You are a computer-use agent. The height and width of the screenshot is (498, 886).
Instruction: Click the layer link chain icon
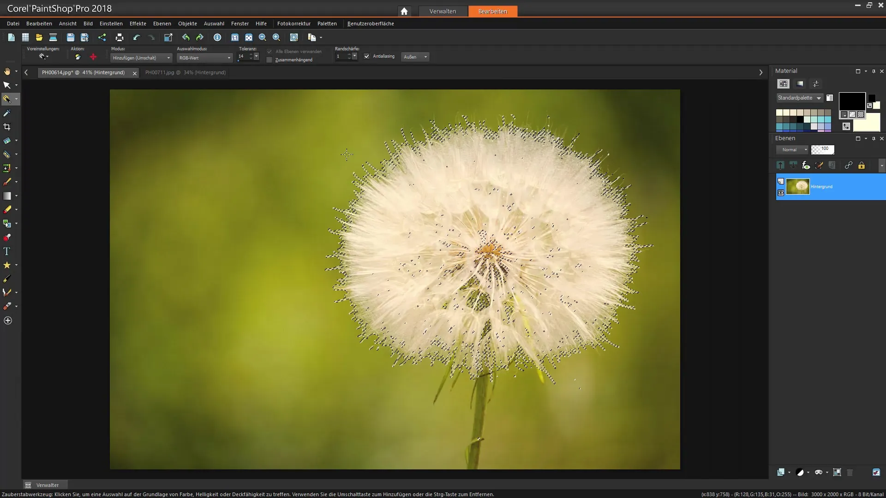pyautogui.click(x=848, y=166)
